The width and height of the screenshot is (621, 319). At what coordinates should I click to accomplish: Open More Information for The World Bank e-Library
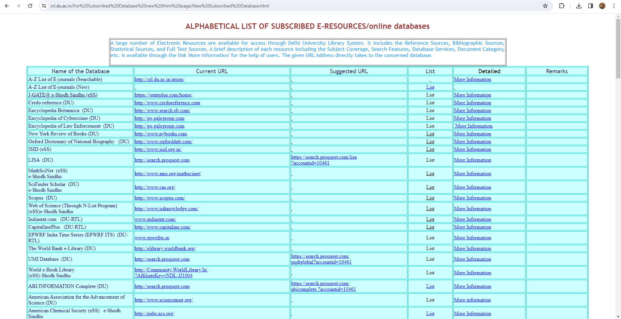pyautogui.click(x=472, y=248)
